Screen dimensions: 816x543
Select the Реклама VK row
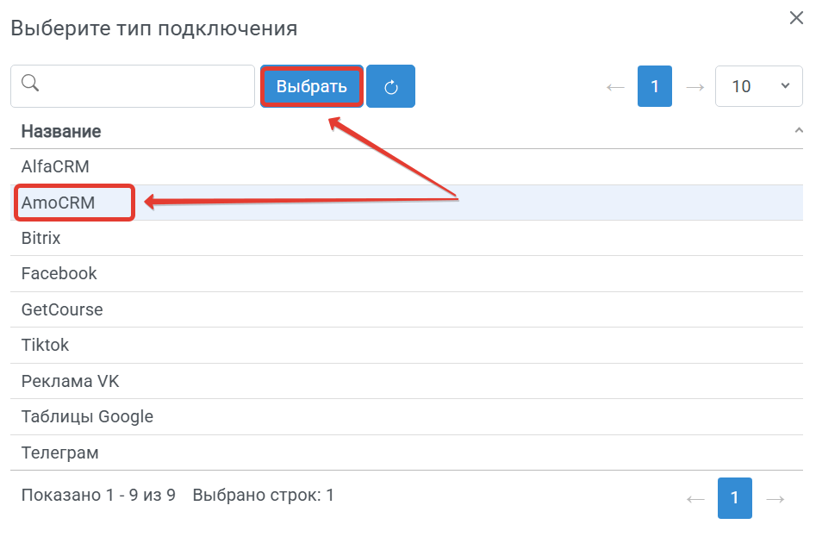click(x=407, y=381)
